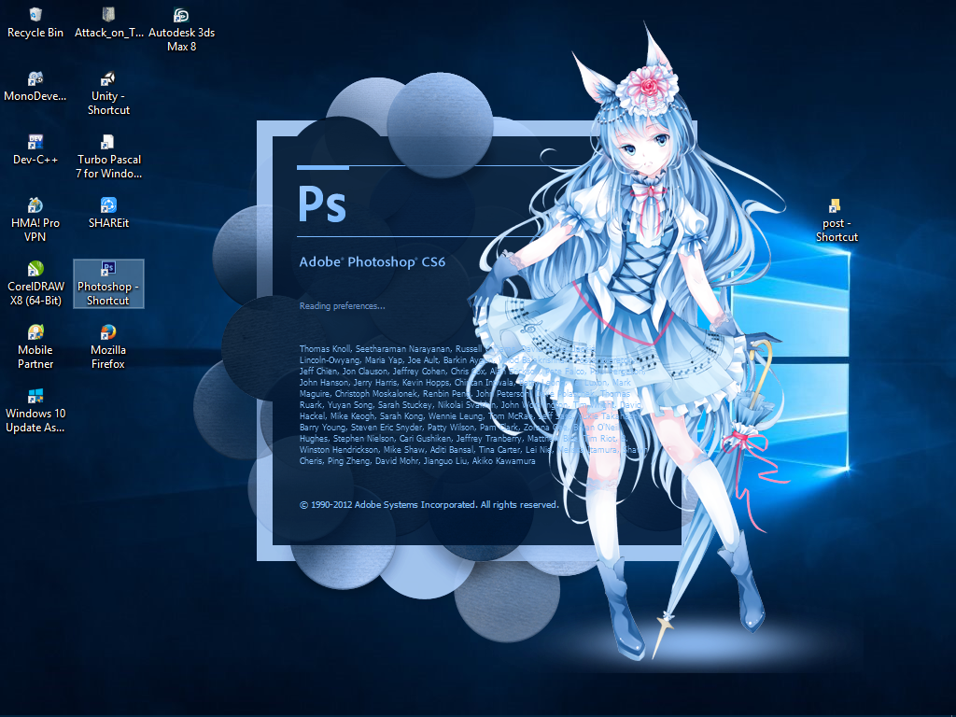The height and width of the screenshot is (717, 956).
Task: Click the Ps logo on splash screen
Action: (322, 204)
